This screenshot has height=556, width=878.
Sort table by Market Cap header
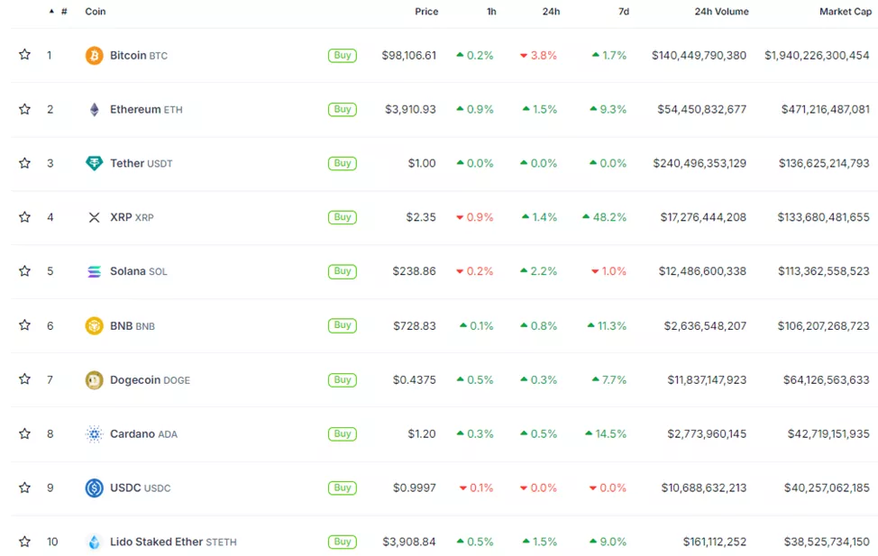pos(845,12)
